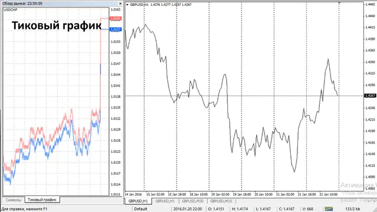
Task: Click the Default profile in status bar
Action: [140, 209]
